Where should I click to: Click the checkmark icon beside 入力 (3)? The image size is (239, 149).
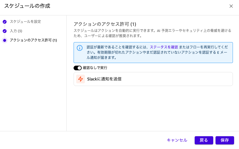coord(5,31)
